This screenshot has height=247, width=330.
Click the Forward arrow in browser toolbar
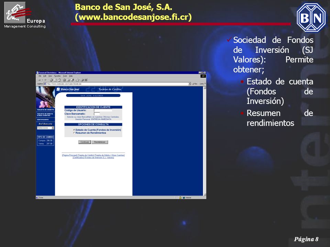45,80
